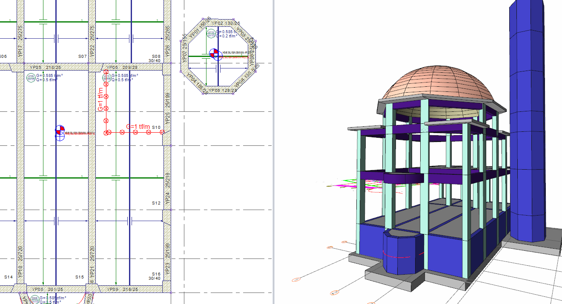The width and height of the screenshot is (562, 304).
Task: Select beam label YP06 209/25
Action: point(121,68)
